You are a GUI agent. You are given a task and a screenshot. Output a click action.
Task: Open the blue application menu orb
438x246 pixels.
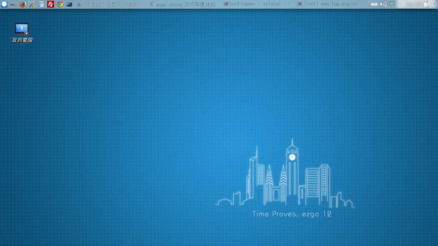(x=4, y=4)
